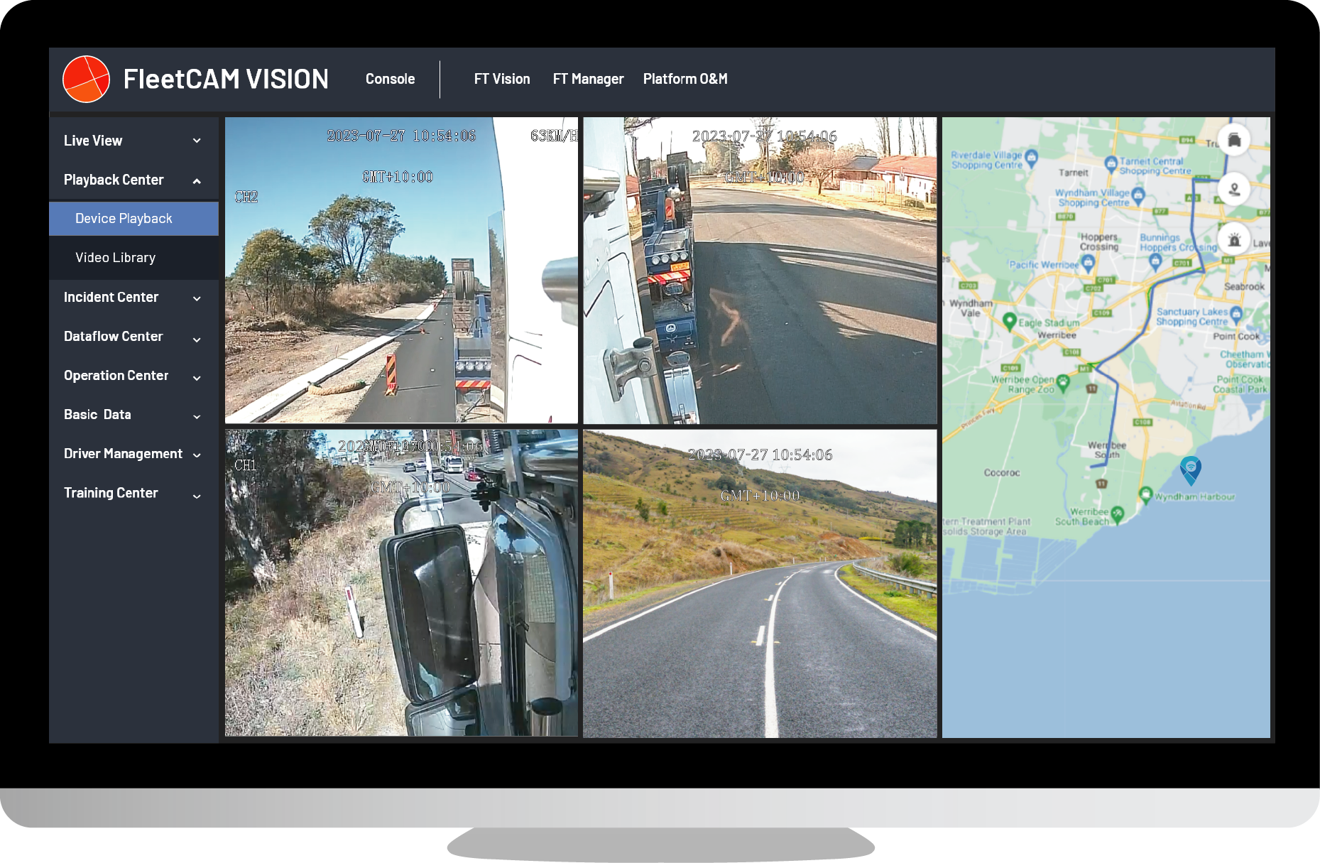
Task: Click Riverdale Village Shopping Centre pin
Action: (1032, 157)
